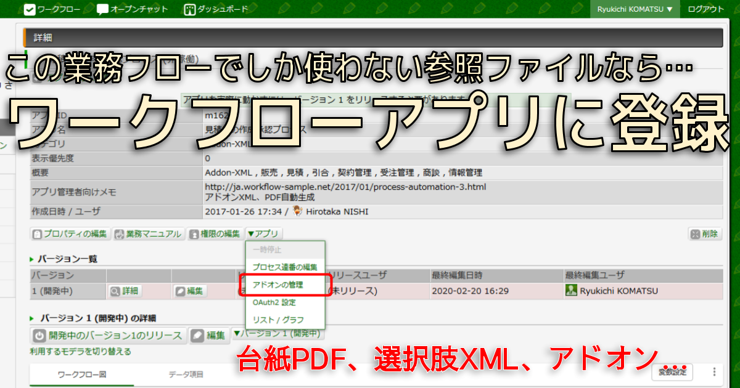Click 編集 button beside release button
740x388 pixels.
click(208, 336)
